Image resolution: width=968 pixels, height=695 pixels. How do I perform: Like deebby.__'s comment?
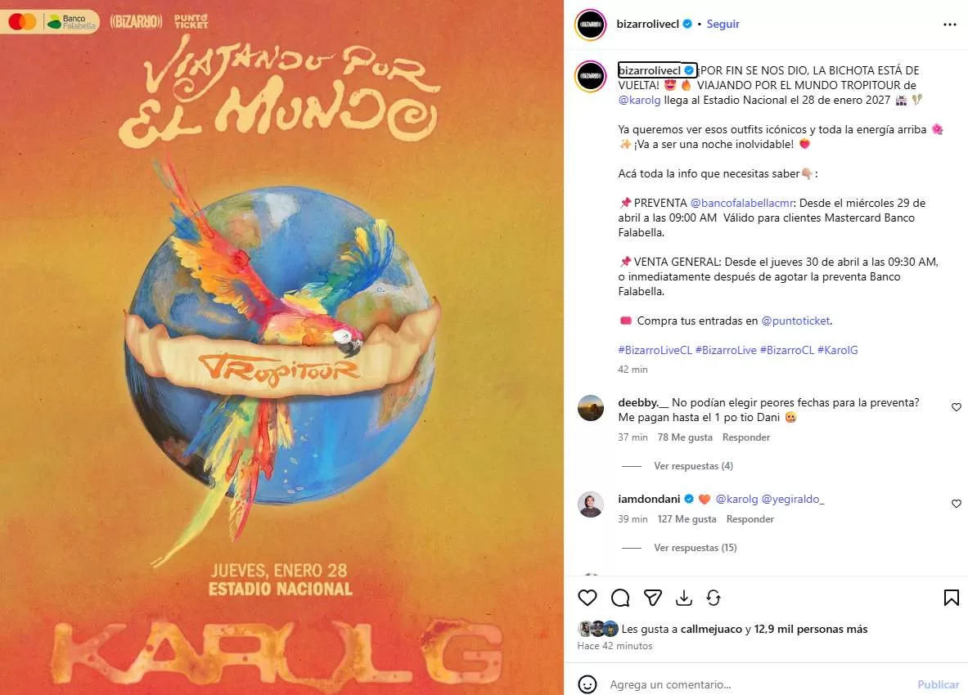(957, 407)
